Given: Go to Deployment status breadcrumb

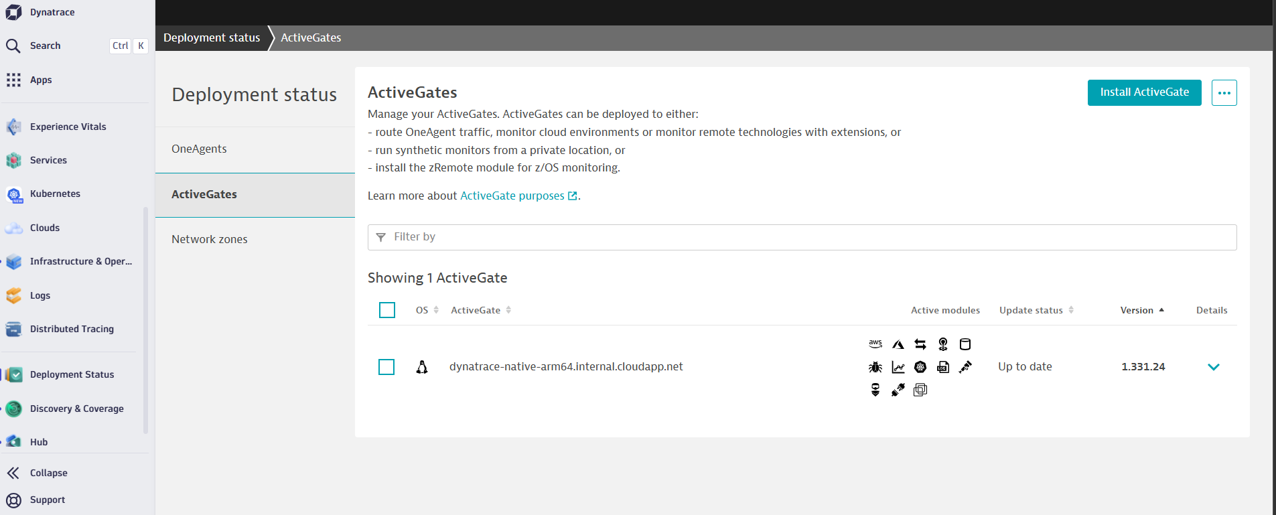Looking at the screenshot, I should [212, 38].
